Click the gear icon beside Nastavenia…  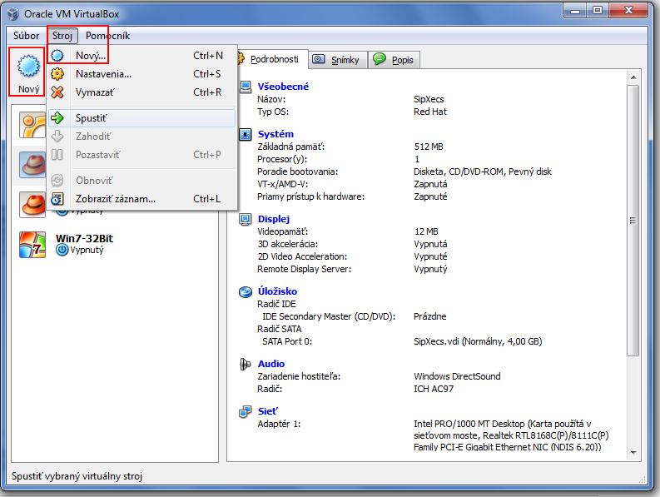click(57, 74)
